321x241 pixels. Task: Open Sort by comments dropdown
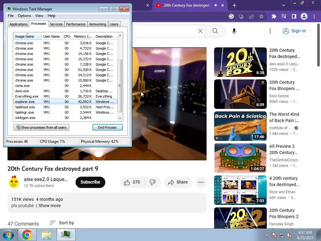[x=62, y=223]
